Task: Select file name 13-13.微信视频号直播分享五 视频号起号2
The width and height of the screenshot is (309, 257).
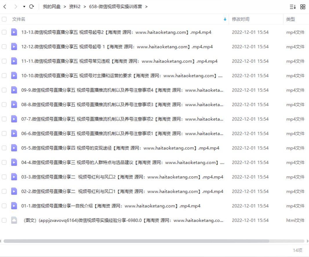Action: pos(116,32)
